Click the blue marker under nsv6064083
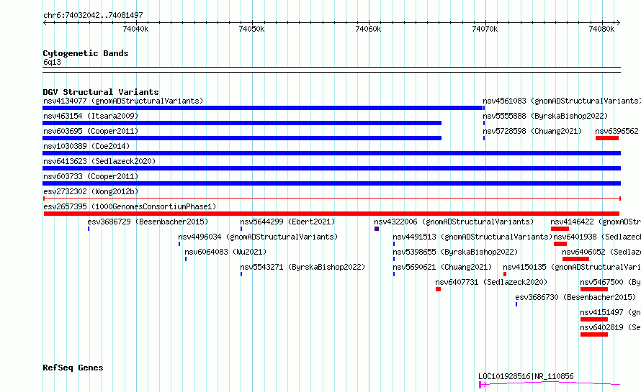Viewport: 641px width, 392px height. pos(186,259)
